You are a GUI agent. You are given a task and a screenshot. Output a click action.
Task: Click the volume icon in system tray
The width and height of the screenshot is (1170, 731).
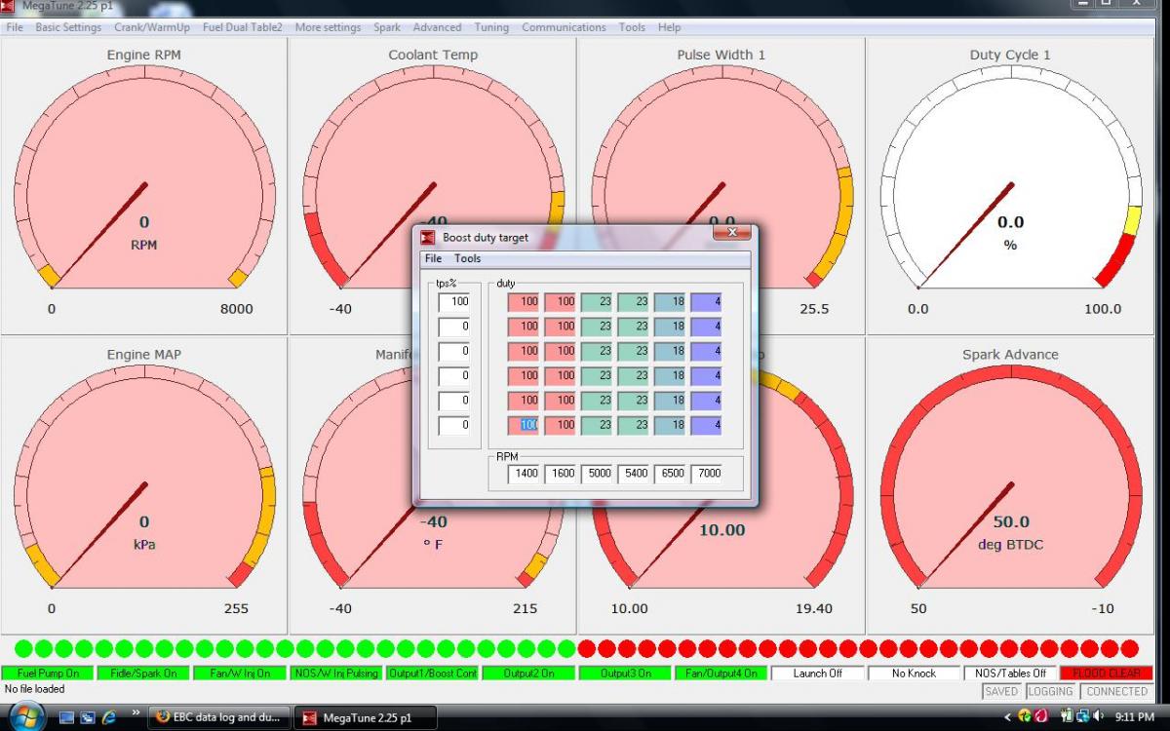click(x=1097, y=717)
